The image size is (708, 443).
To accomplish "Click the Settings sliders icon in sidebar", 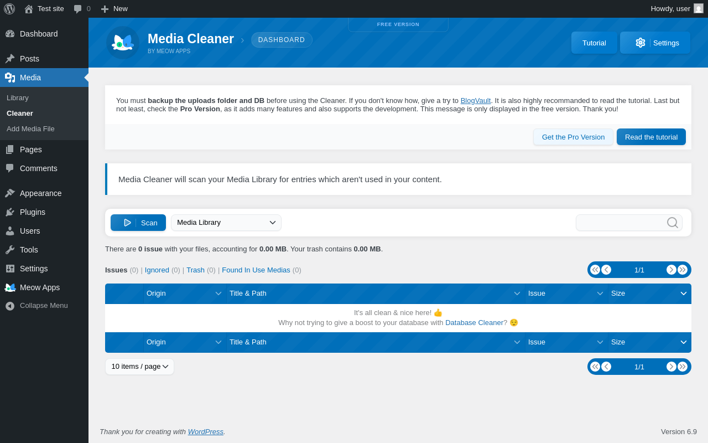I will click(10, 269).
